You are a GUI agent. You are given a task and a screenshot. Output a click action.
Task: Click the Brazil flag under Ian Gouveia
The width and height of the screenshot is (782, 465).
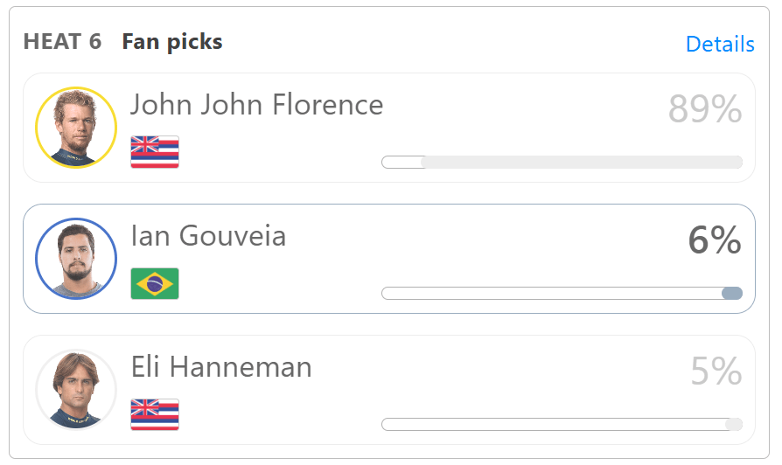click(x=155, y=283)
